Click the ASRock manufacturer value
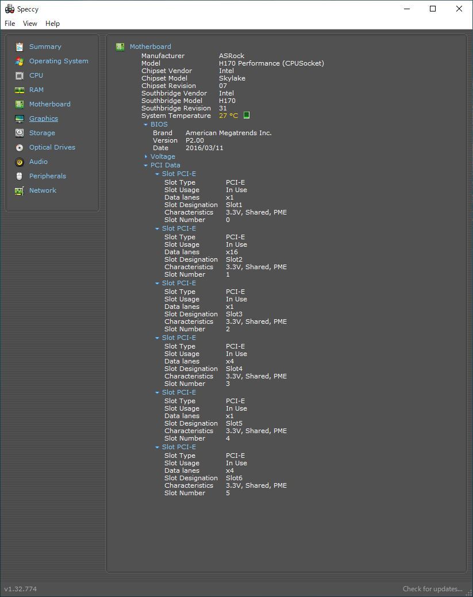Viewport: 473px width, 597px height. pos(232,56)
